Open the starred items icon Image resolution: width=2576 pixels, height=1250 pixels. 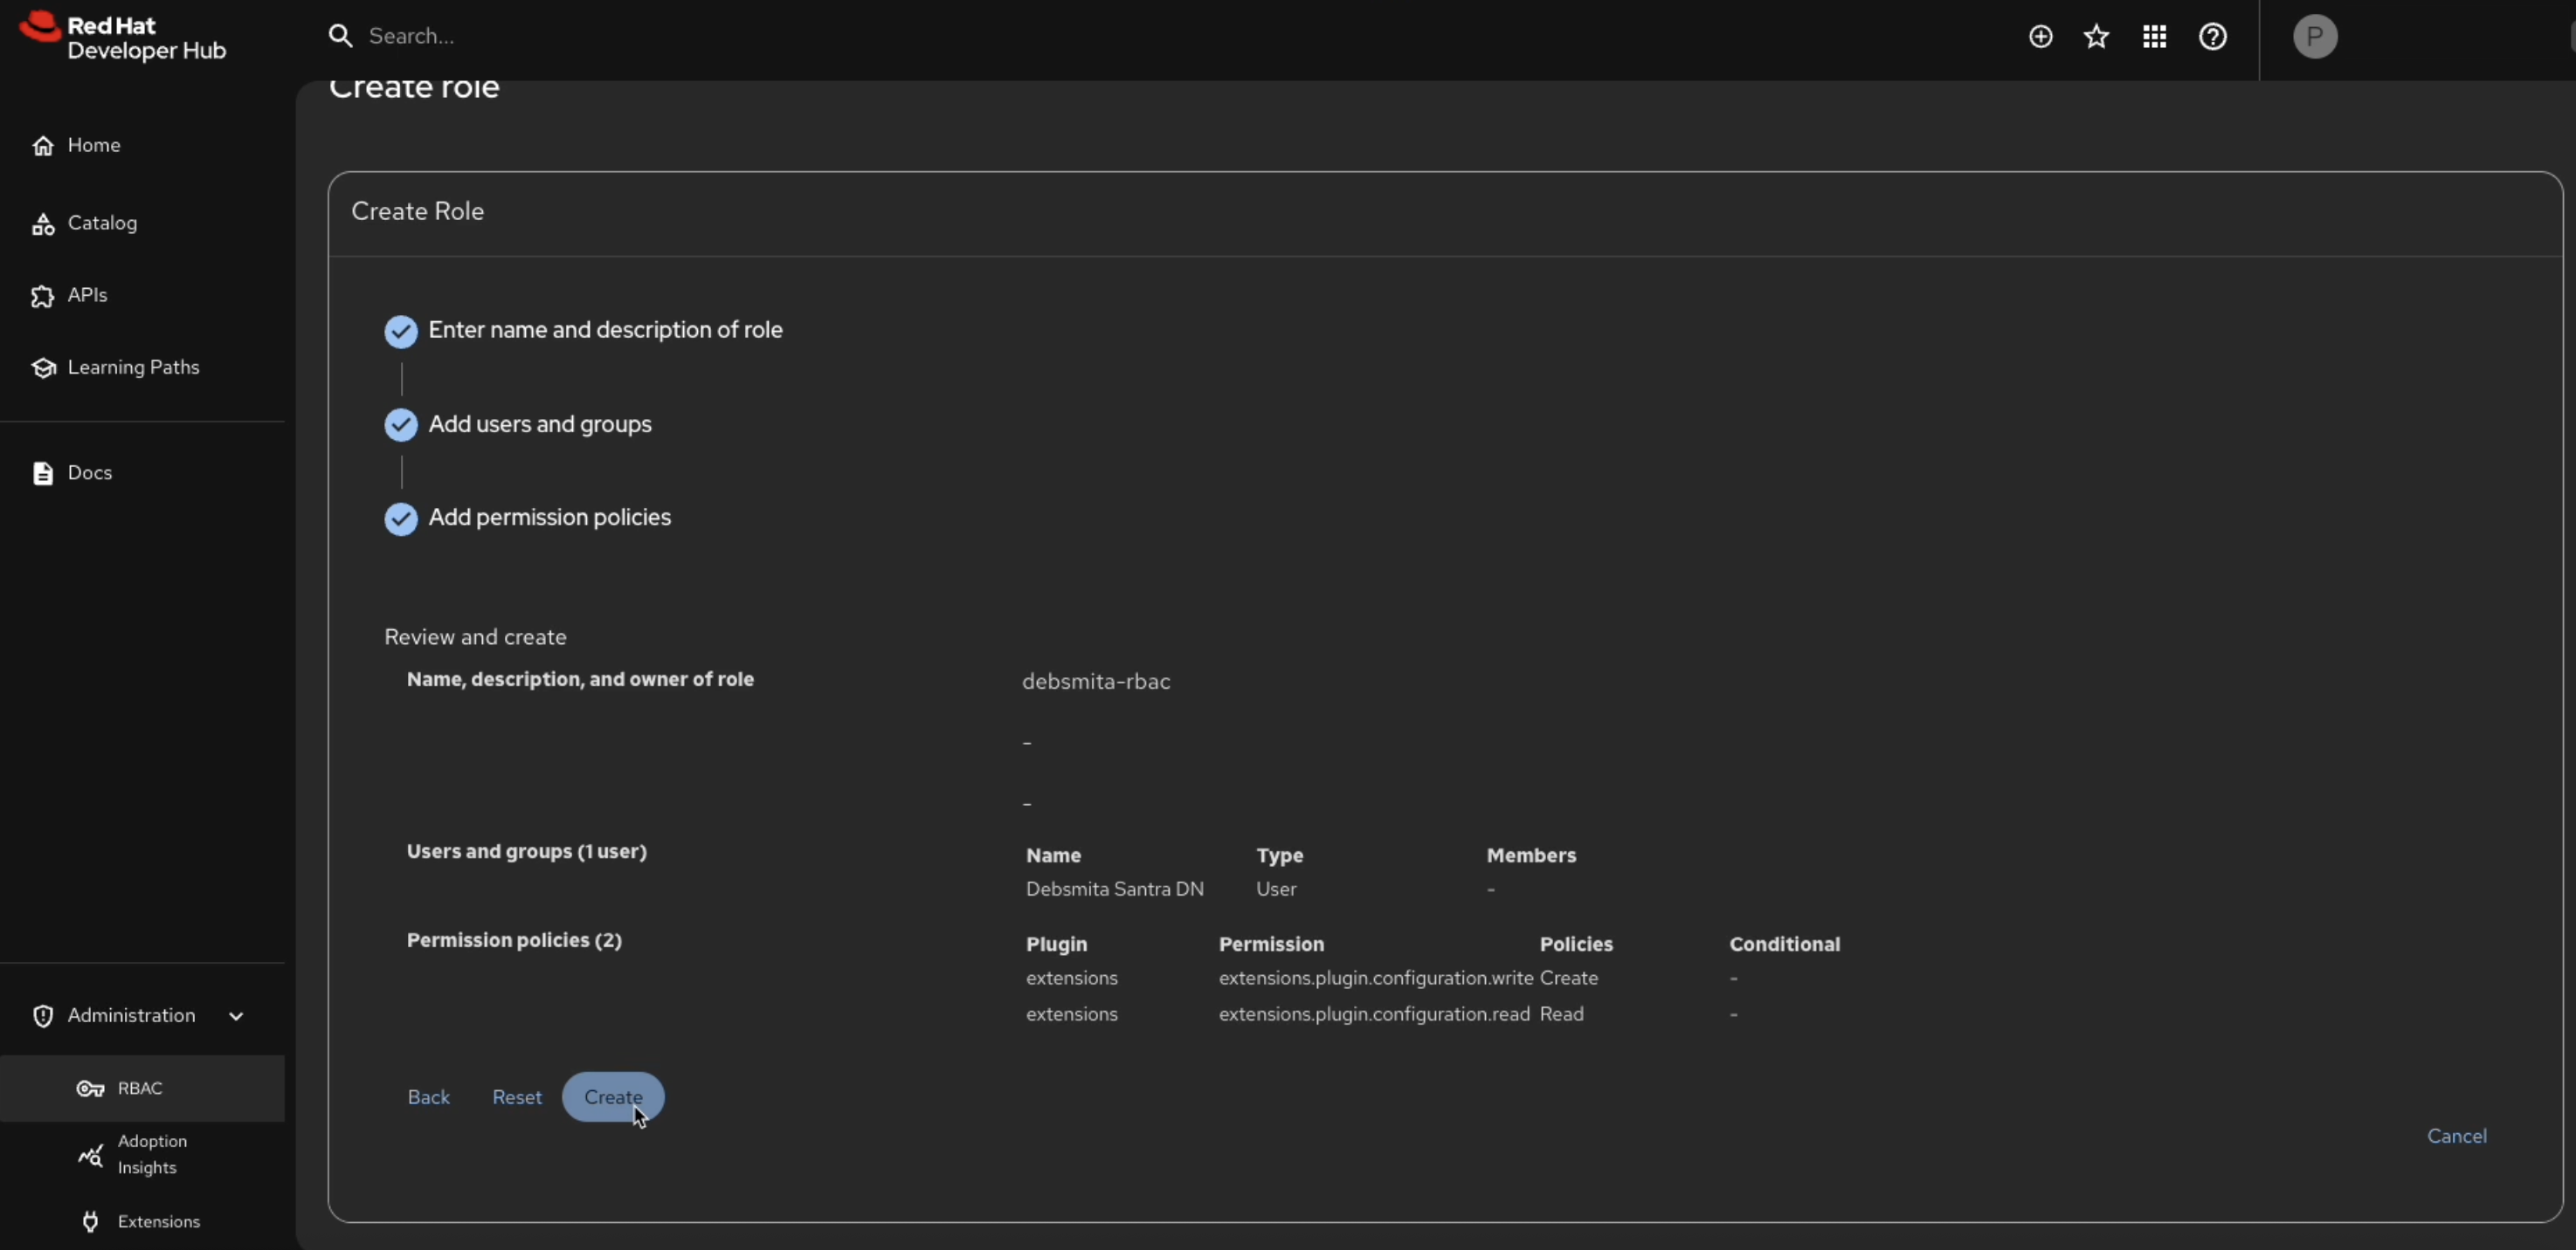(x=2097, y=37)
